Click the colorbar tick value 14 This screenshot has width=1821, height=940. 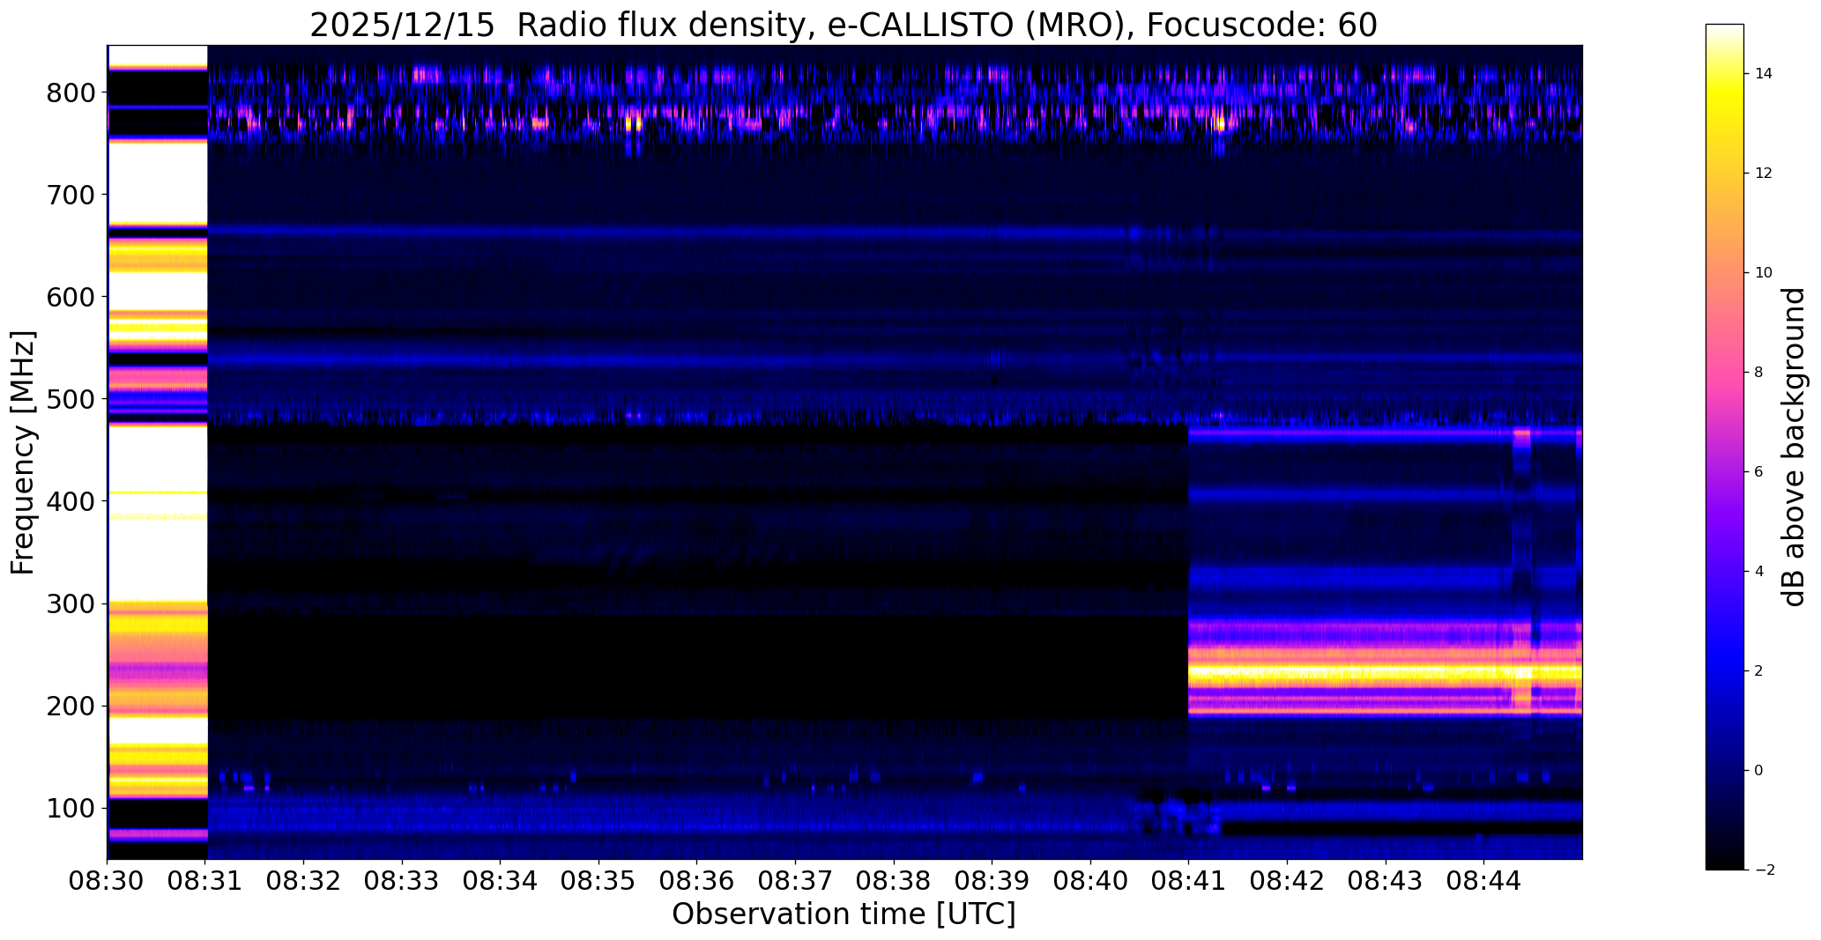point(1763,74)
